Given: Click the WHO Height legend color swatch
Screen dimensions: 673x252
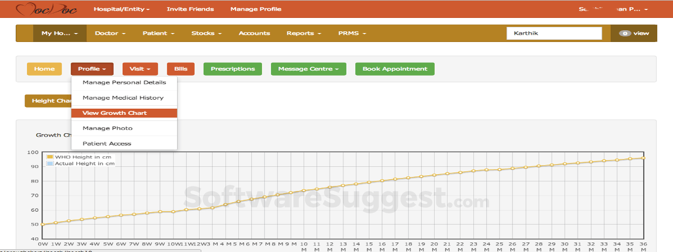Looking at the screenshot, I should (50, 157).
